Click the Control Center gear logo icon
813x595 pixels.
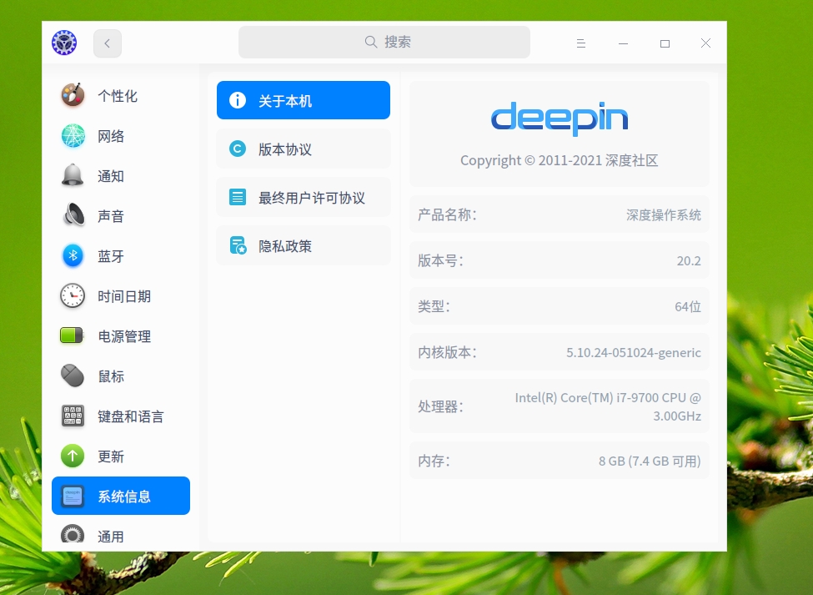(64, 43)
